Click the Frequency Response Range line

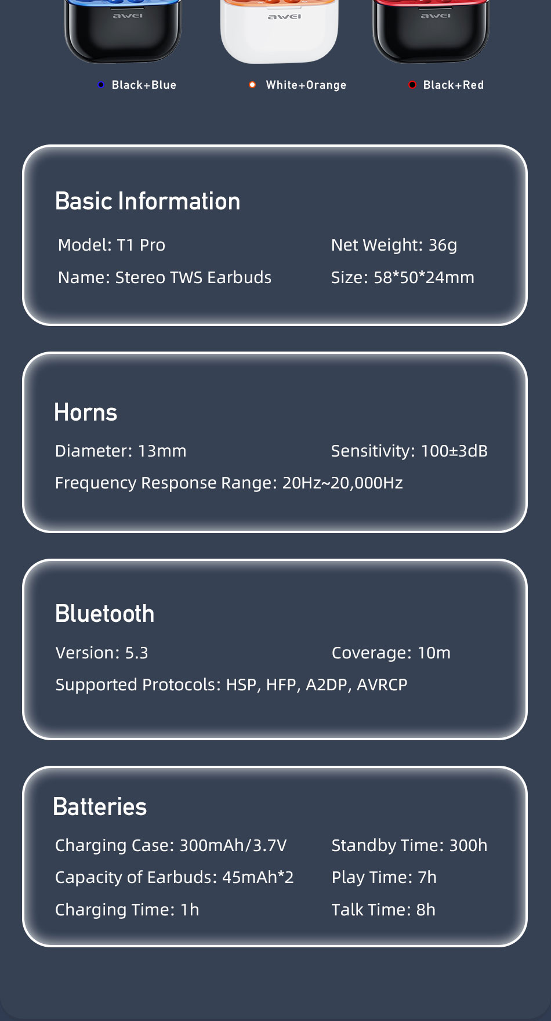[x=229, y=483]
